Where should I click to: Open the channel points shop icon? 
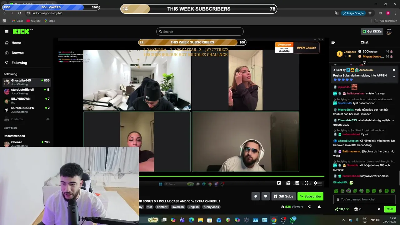[x=356, y=209]
